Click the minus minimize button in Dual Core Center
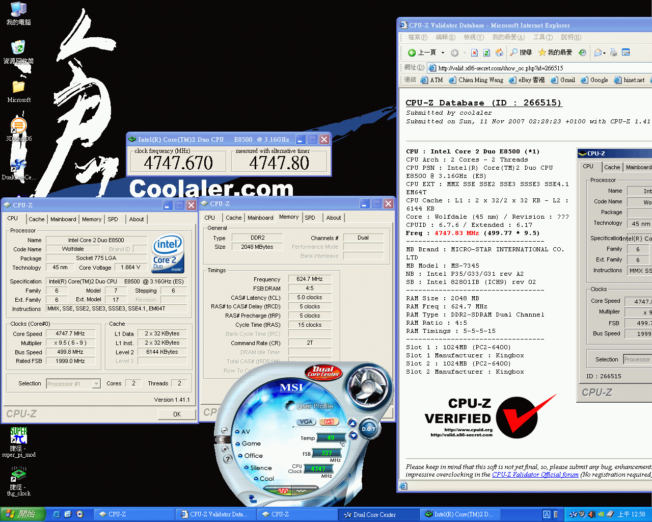Viewport: 652px width, 522px height. pos(225,430)
